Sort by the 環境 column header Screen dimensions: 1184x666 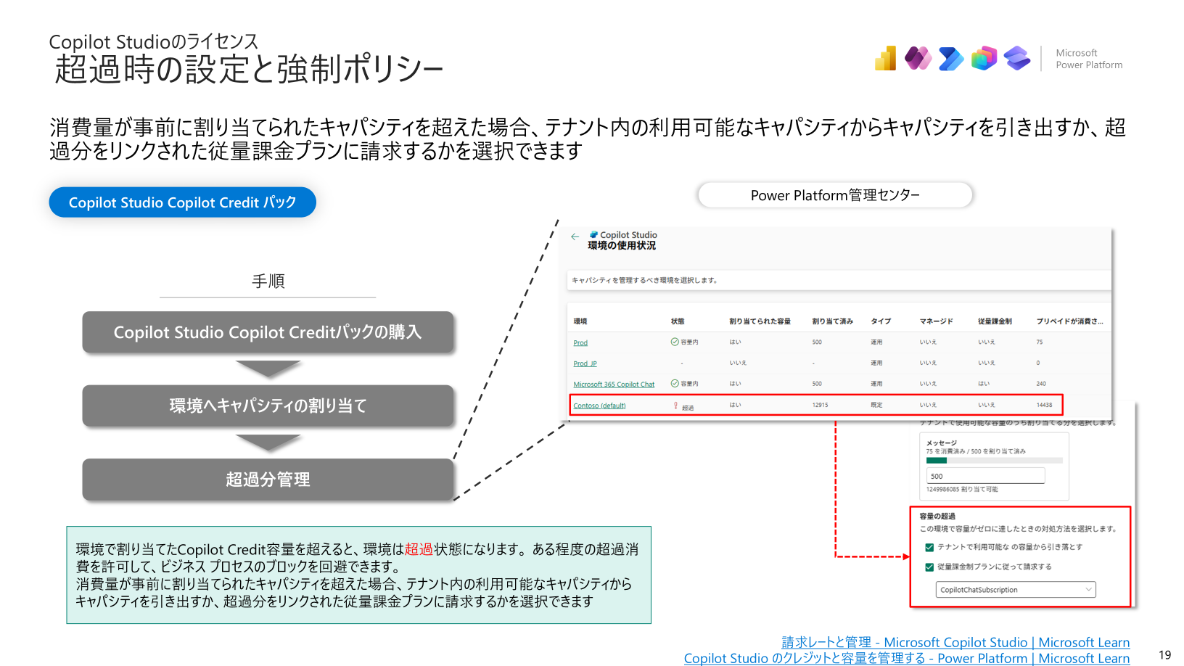pyautogui.click(x=580, y=321)
